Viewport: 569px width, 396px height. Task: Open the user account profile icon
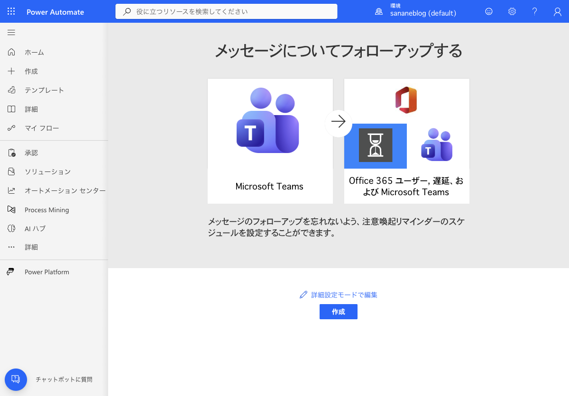(558, 12)
